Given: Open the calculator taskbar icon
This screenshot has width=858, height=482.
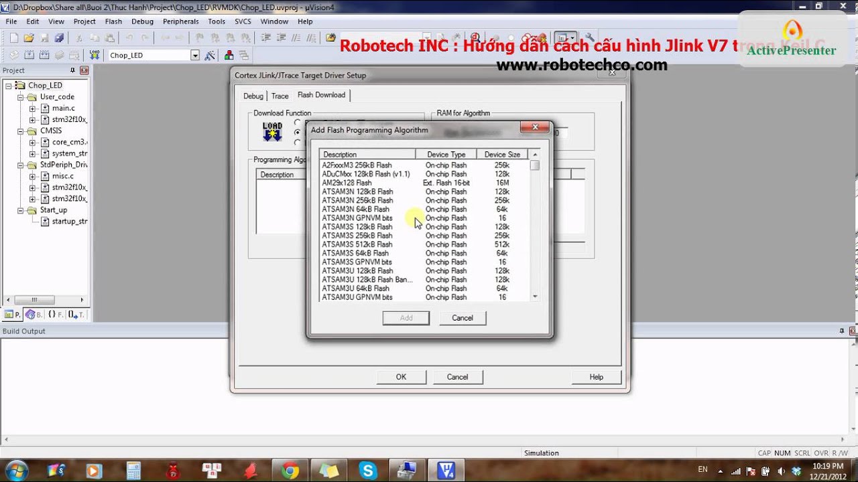Looking at the screenshot, I should coord(133,471).
